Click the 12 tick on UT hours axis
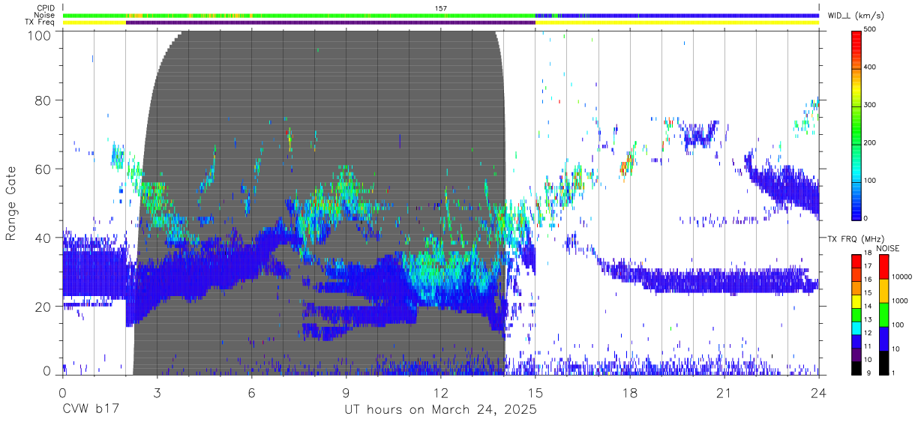The height and width of the screenshot is (425, 921). [441, 392]
